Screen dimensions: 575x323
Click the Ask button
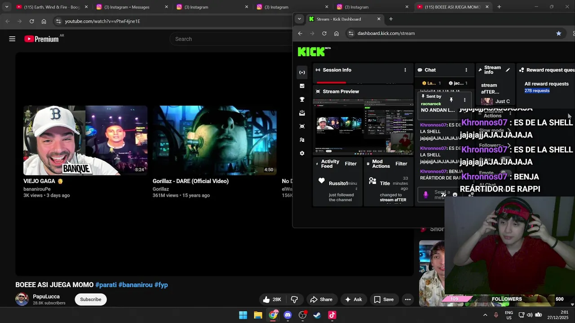click(x=353, y=300)
